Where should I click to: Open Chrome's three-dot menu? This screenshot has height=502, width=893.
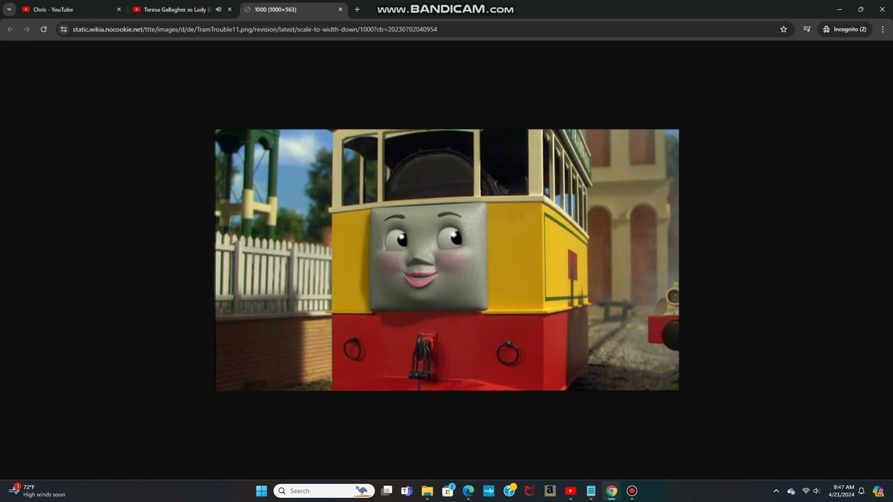pos(883,29)
